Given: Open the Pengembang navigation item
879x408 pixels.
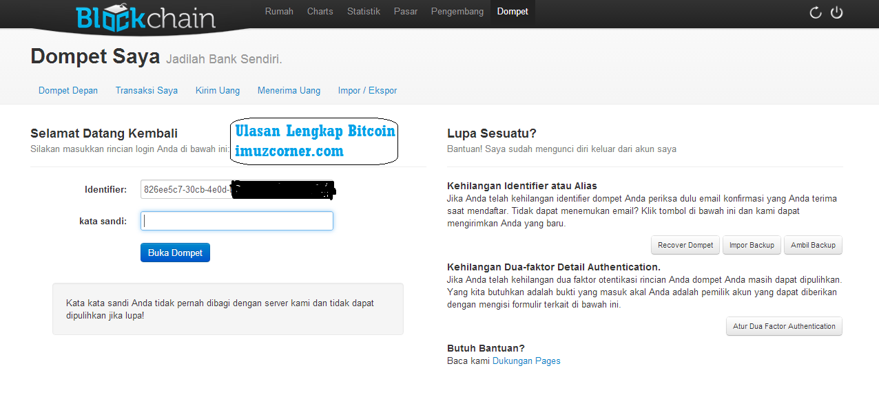Looking at the screenshot, I should [457, 12].
